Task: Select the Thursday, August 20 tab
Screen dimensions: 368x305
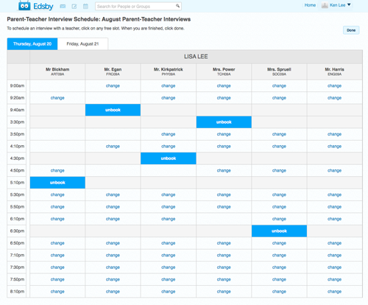Action: click(x=32, y=44)
